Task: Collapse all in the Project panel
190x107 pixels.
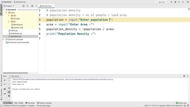Action: pyautogui.click(x=27, y=6)
